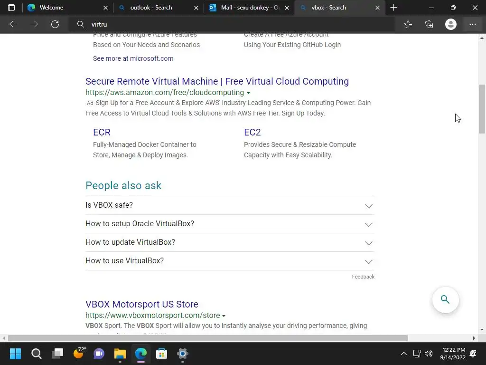Close the outlook - Search tab
Screen dimensions: 486x365
[x=196, y=8]
